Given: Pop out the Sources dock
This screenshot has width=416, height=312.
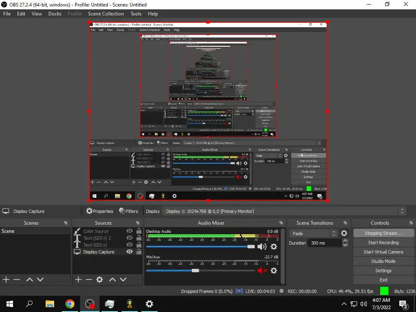Looking at the screenshot, I should click(137, 223).
